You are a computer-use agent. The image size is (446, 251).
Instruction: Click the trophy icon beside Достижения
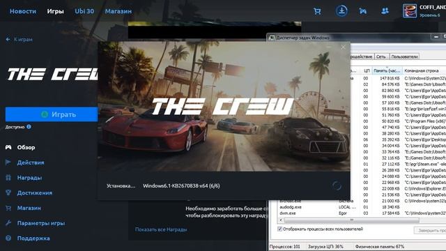point(8,192)
